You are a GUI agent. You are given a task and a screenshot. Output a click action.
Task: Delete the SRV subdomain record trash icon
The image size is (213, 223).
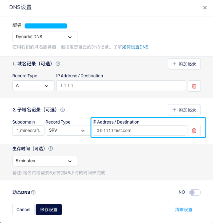[x=194, y=130]
